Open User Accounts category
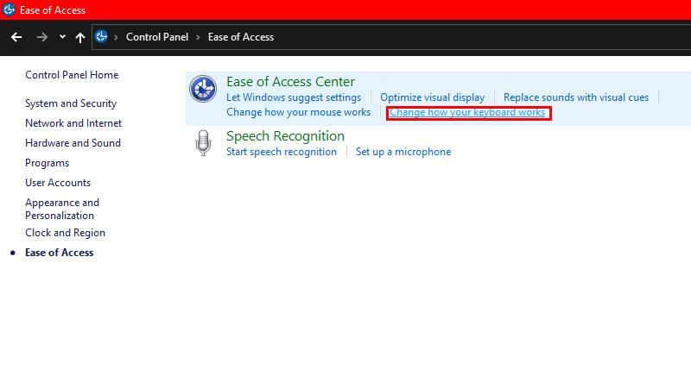 coord(58,183)
